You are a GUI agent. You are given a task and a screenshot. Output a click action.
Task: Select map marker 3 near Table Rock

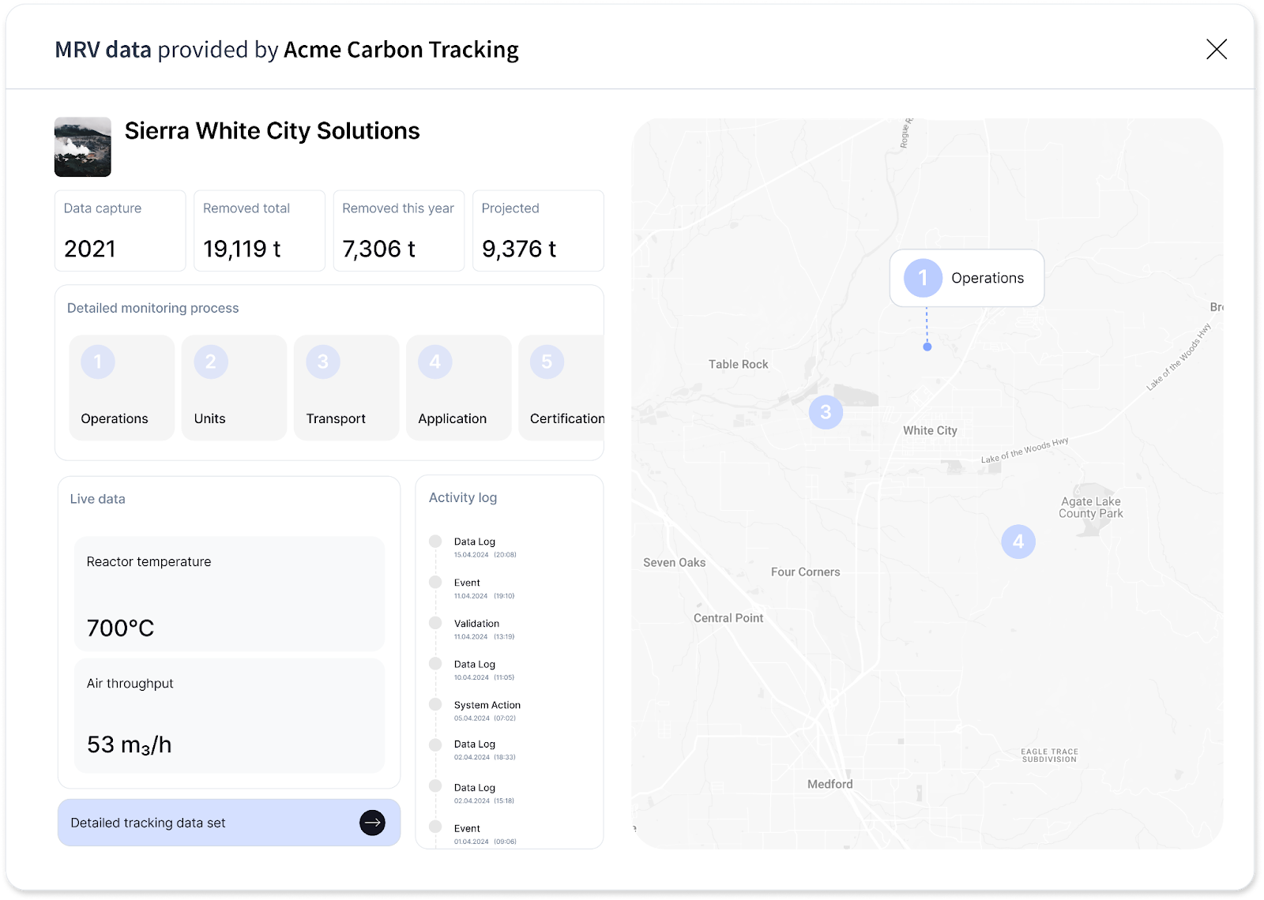(x=826, y=412)
